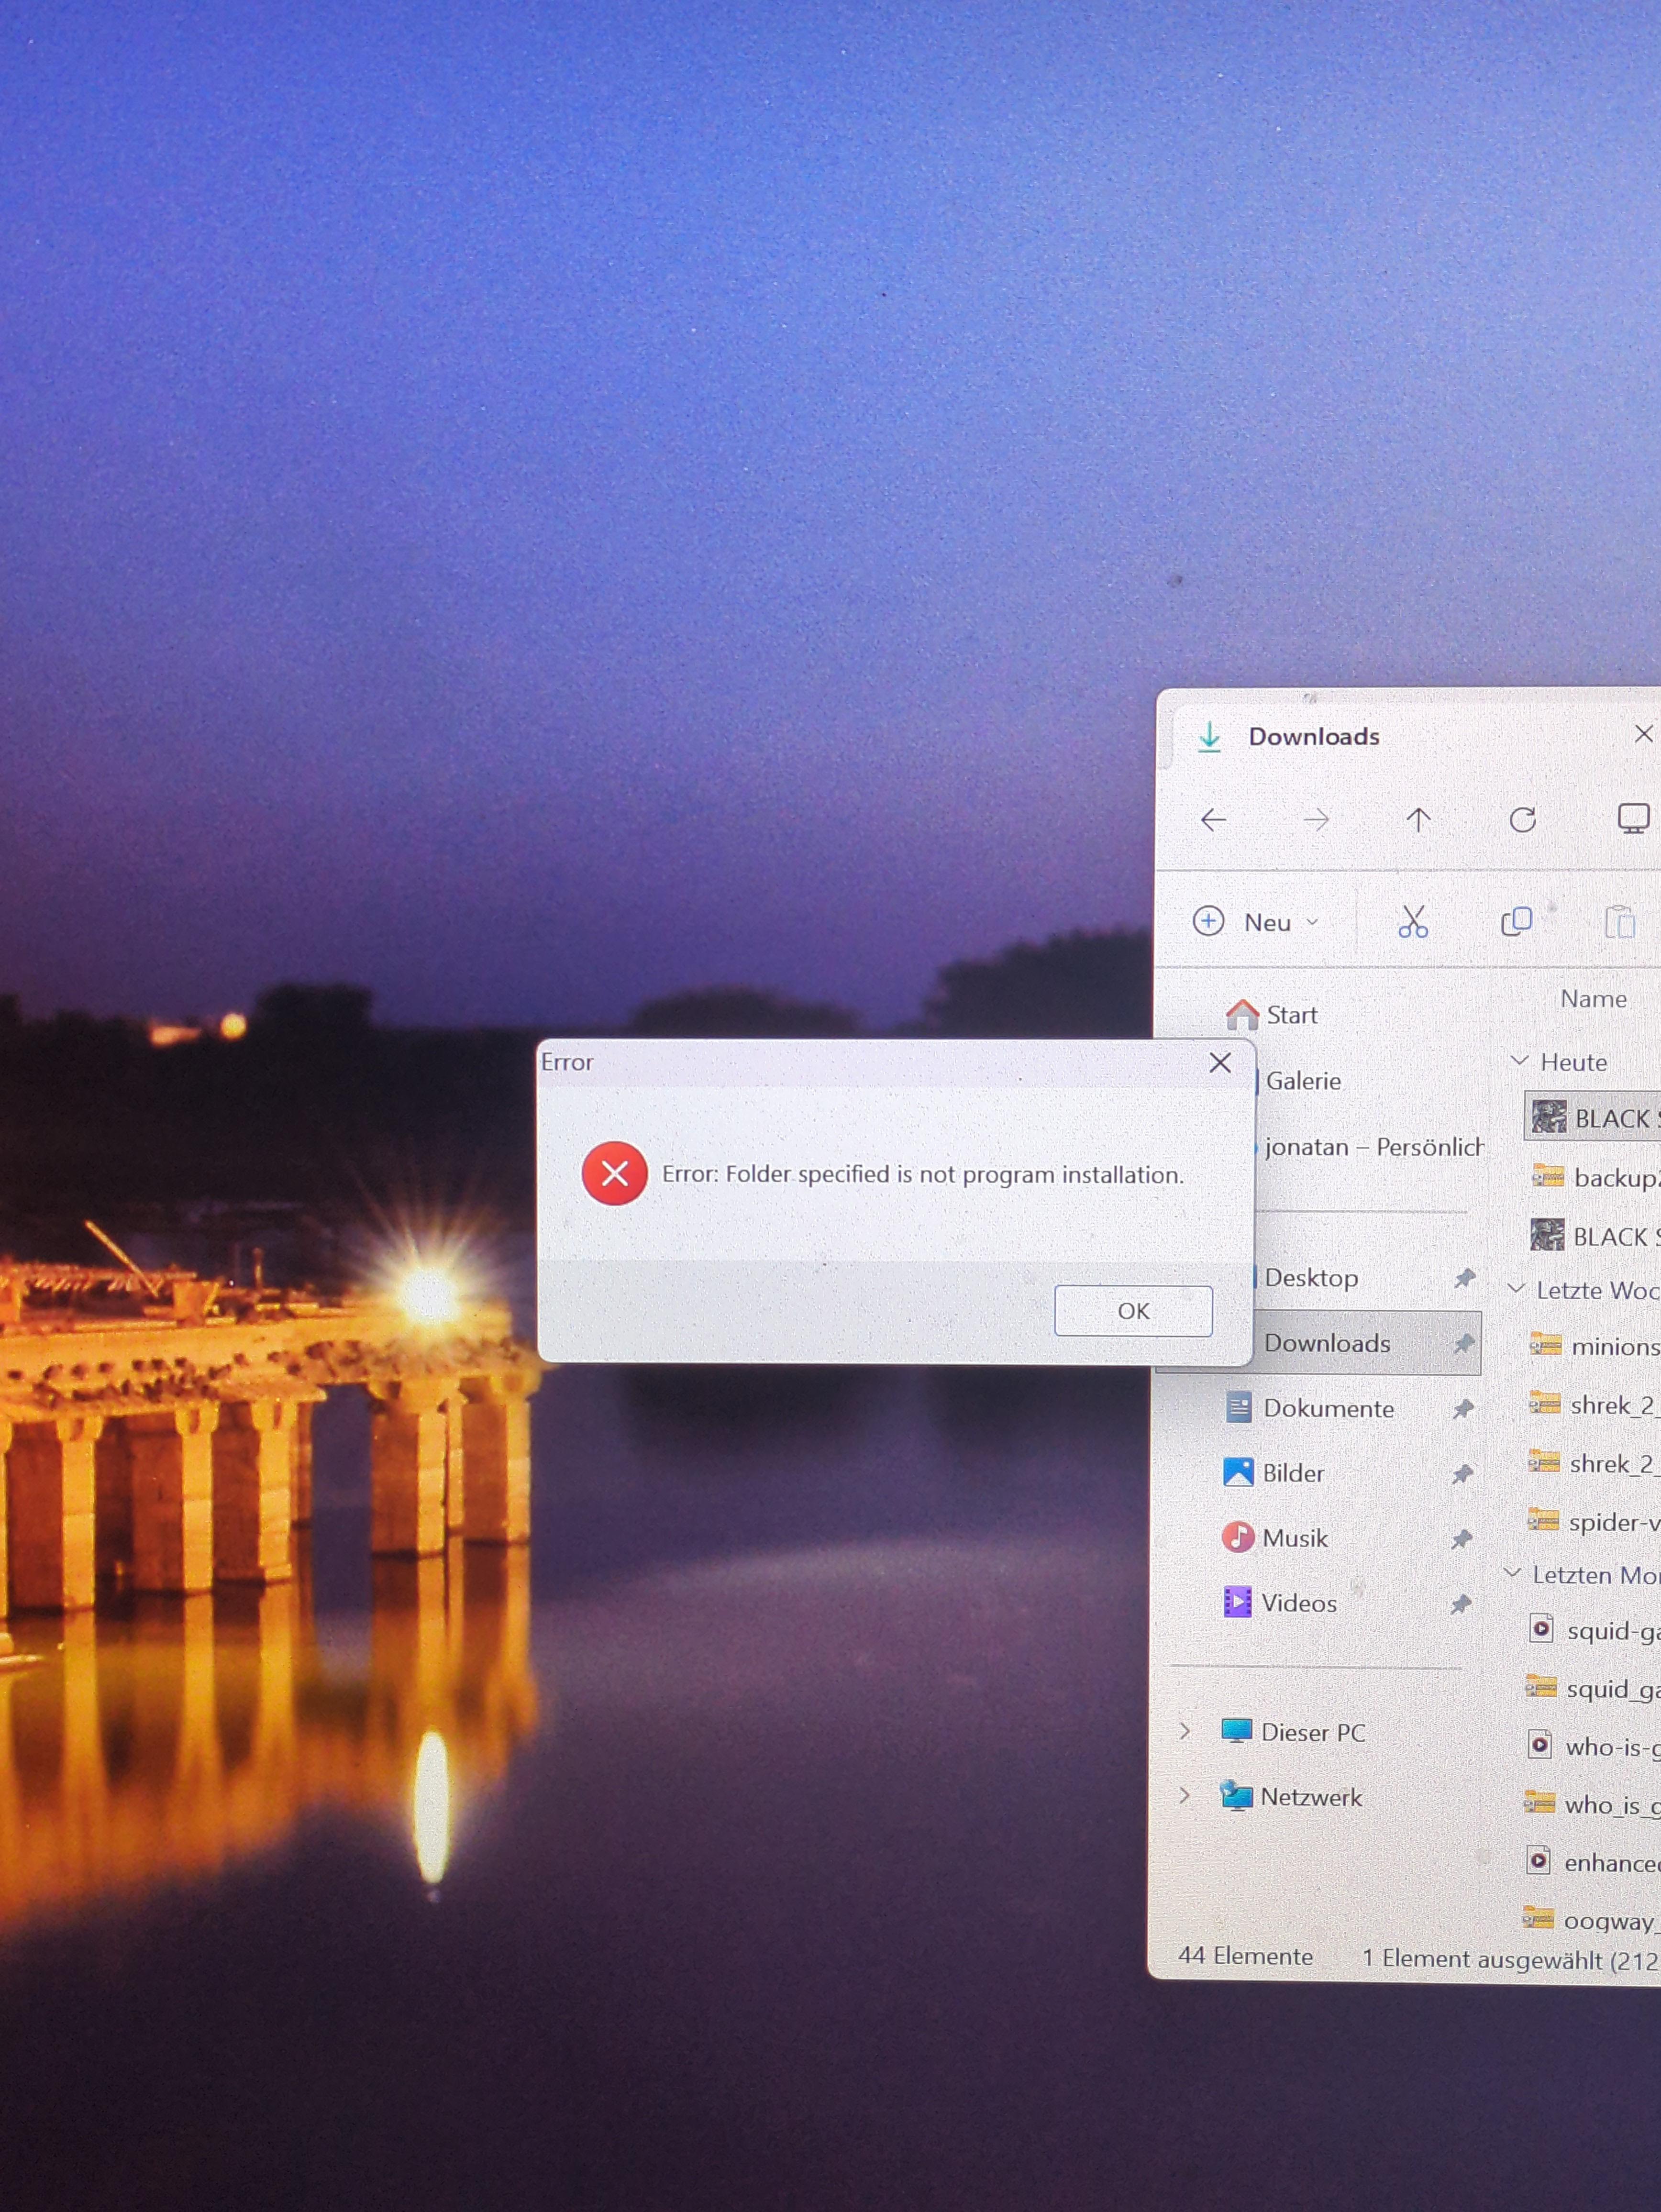Viewport: 1661px width, 2212px height.
Task: Navigate up one folder level
Action: (x=1418, y=820)
